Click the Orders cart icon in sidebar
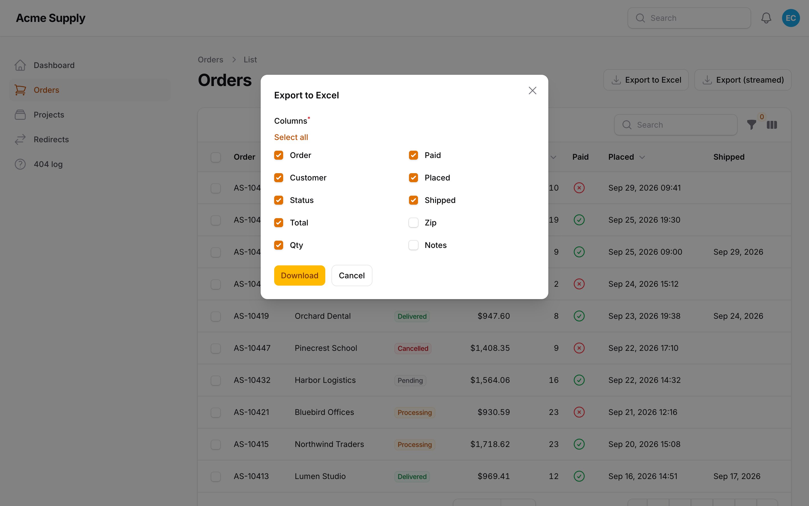The image size is (809, 506). pos(20,90)
